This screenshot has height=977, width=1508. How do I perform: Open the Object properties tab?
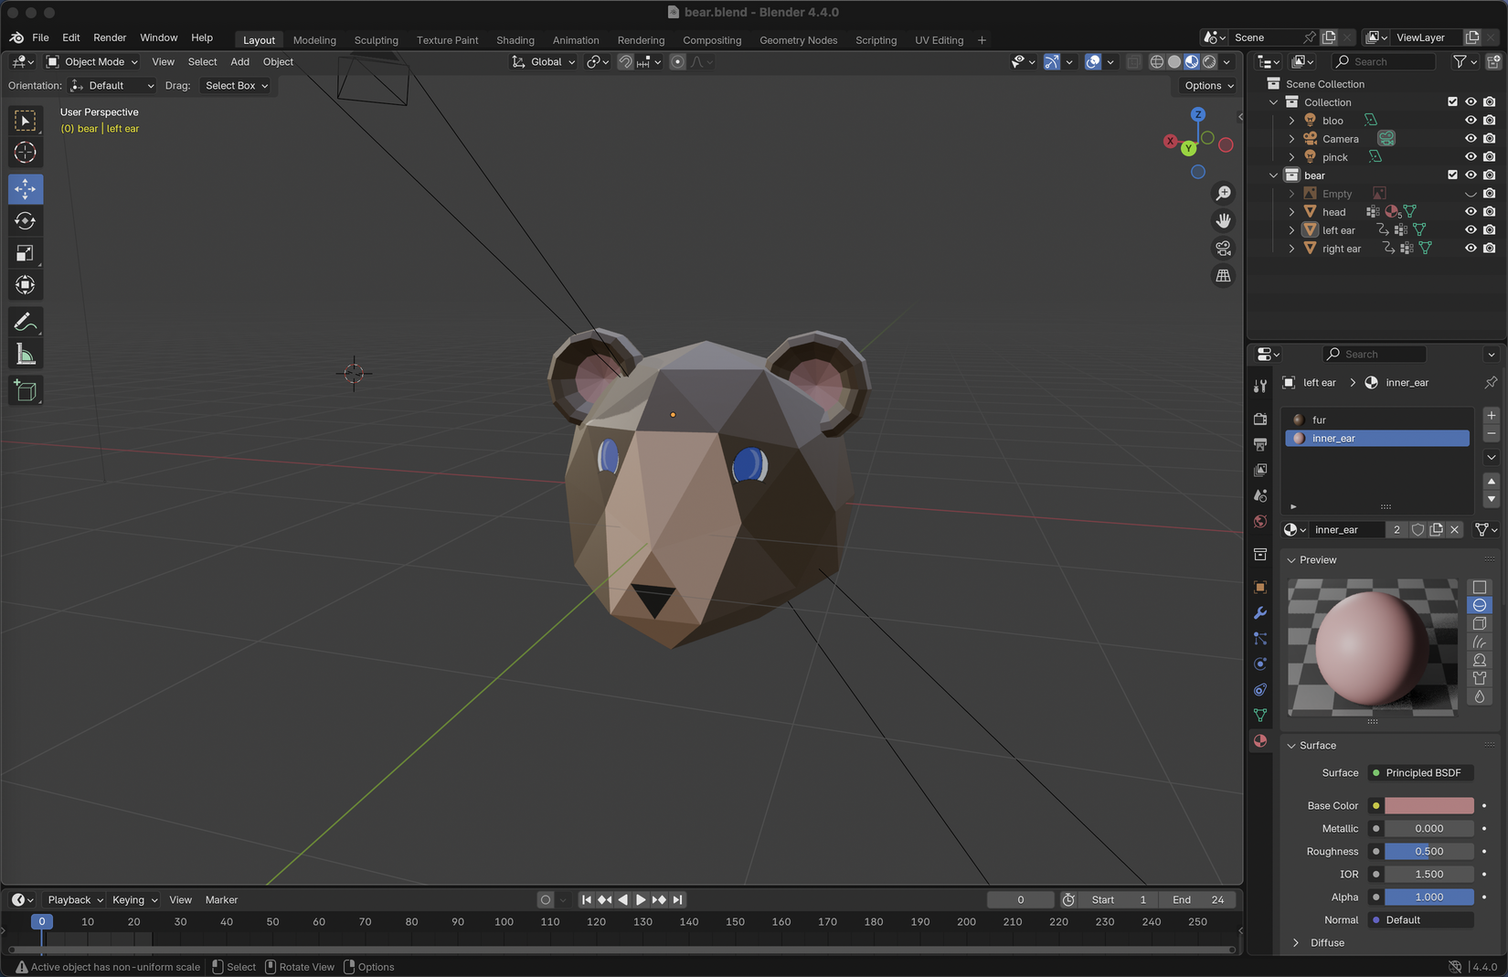tap(1260, 587)
